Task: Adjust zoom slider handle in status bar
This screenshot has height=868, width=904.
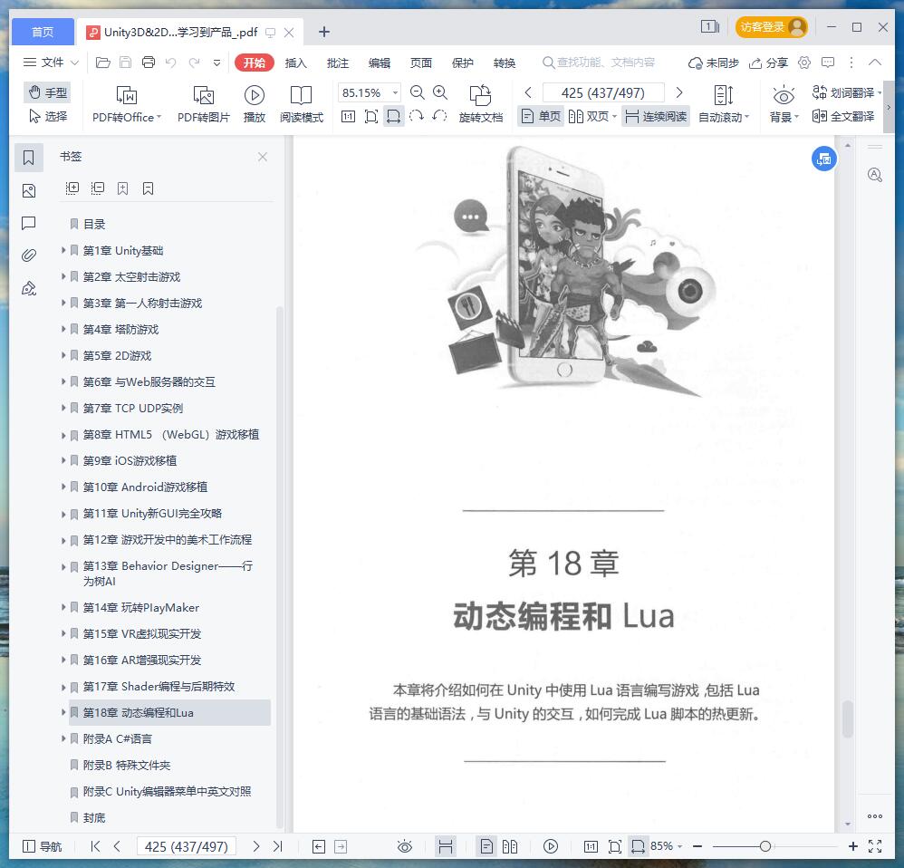Action: pos(765,846)
